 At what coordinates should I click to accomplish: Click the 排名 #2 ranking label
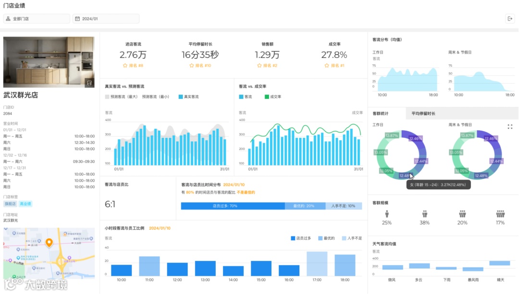coord(271,65)
